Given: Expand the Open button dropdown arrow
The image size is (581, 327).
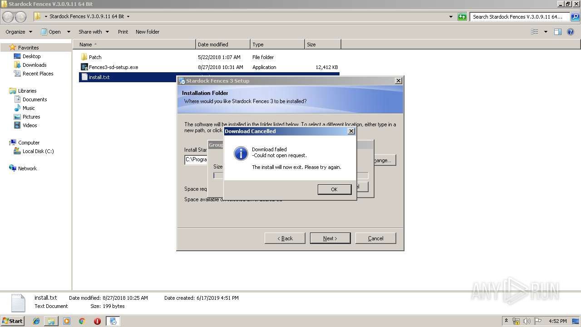Looking at the screenshot, I should (69, 32).
